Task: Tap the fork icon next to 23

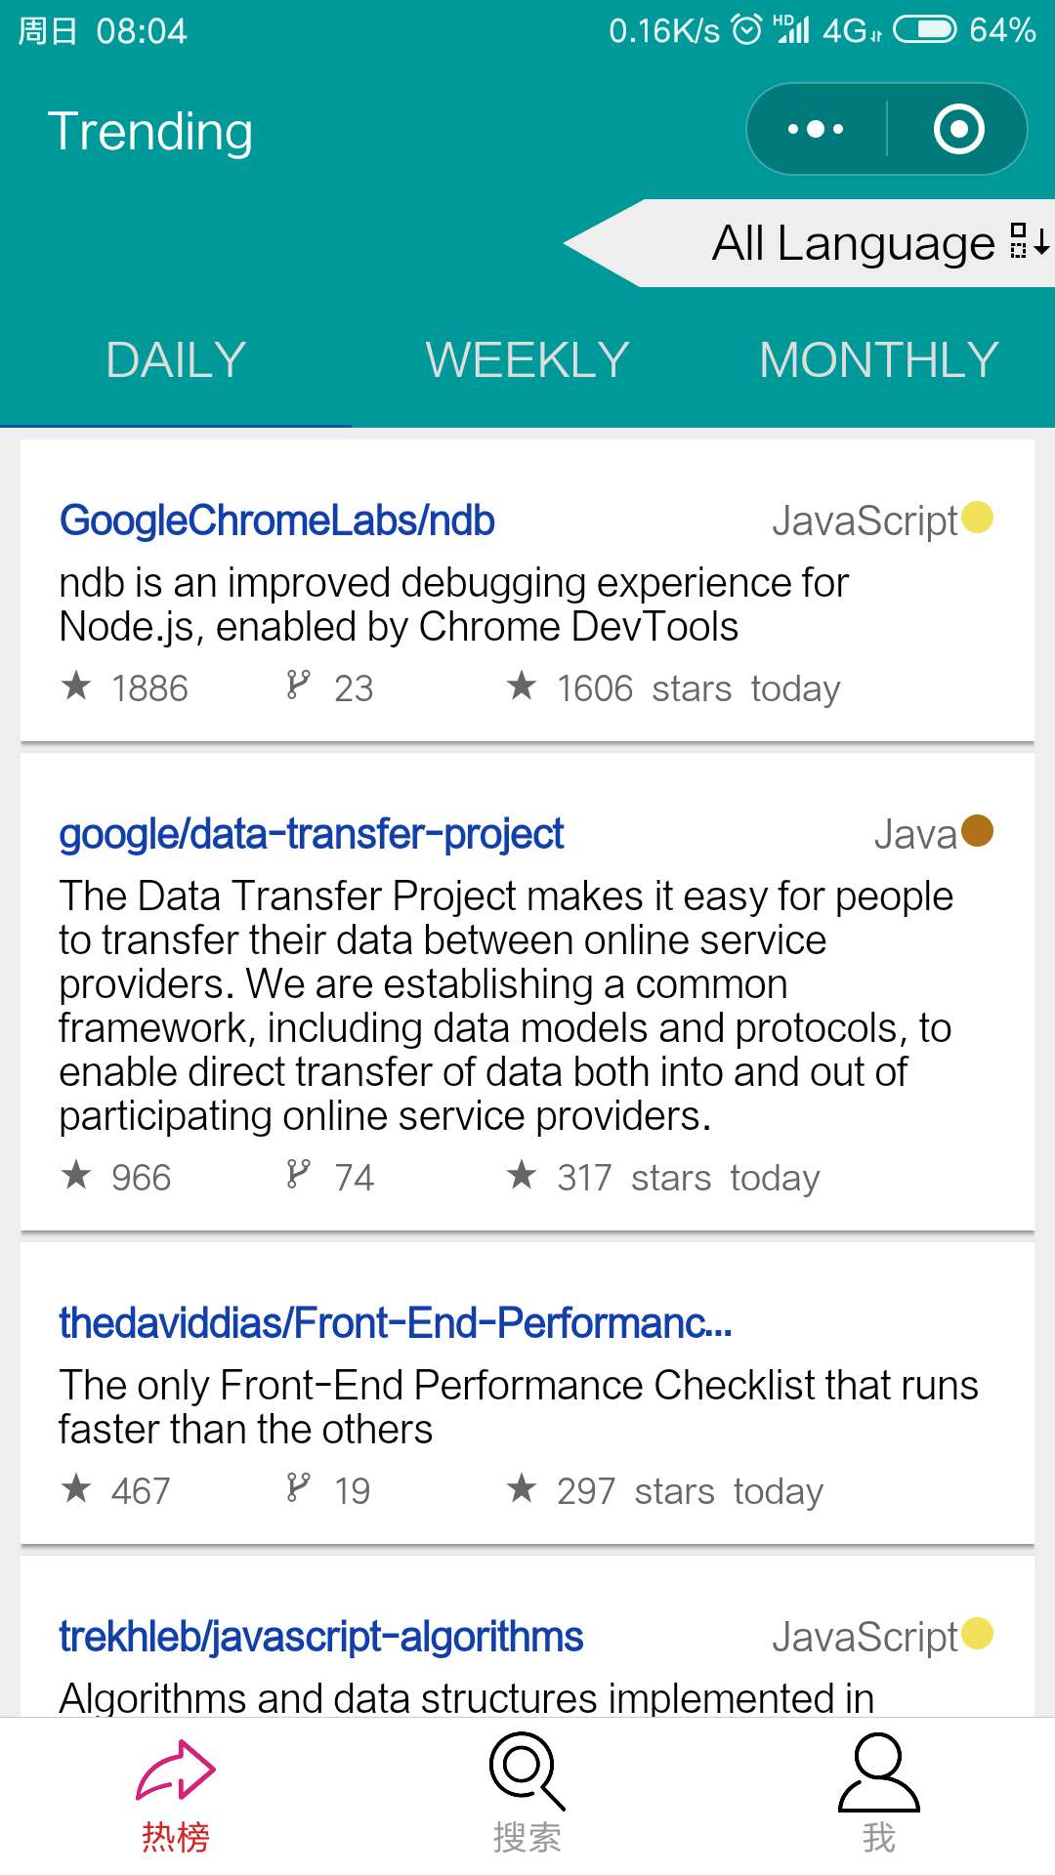Action: 298,686
